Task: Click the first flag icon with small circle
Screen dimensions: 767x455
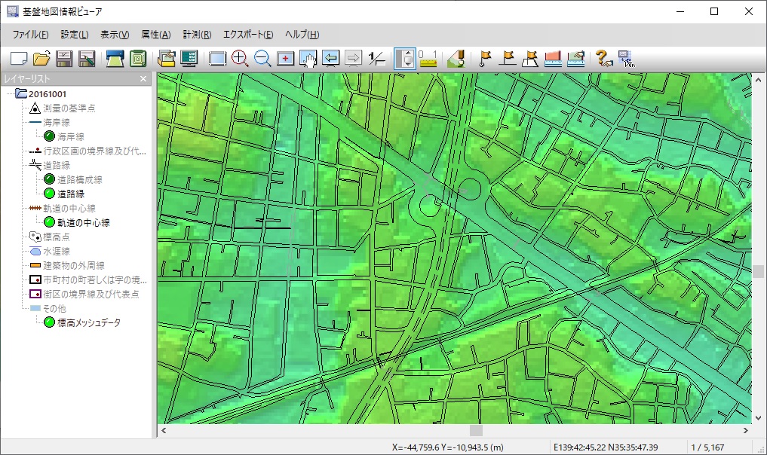Action: coord(485,59)
